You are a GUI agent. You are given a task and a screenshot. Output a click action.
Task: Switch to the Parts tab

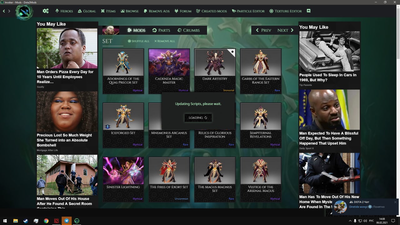point(161,30)
